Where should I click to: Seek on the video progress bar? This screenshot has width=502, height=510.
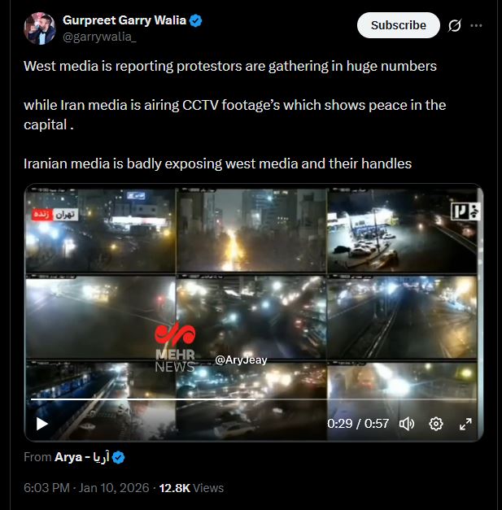tap(254, 399)
